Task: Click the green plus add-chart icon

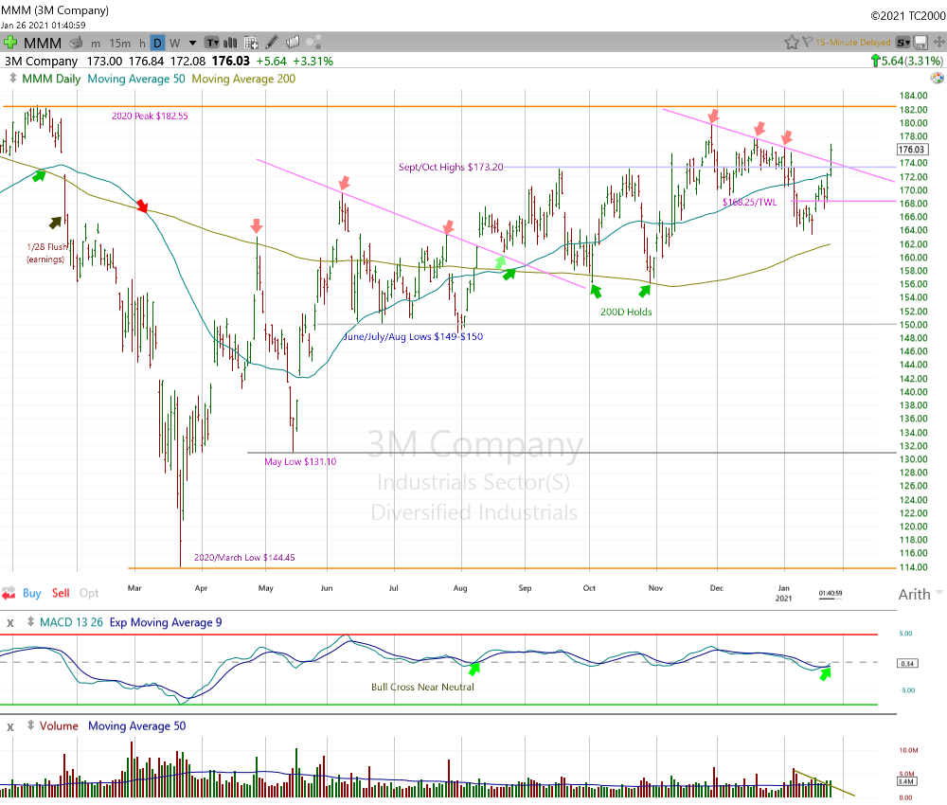Action: coord(10,43)
